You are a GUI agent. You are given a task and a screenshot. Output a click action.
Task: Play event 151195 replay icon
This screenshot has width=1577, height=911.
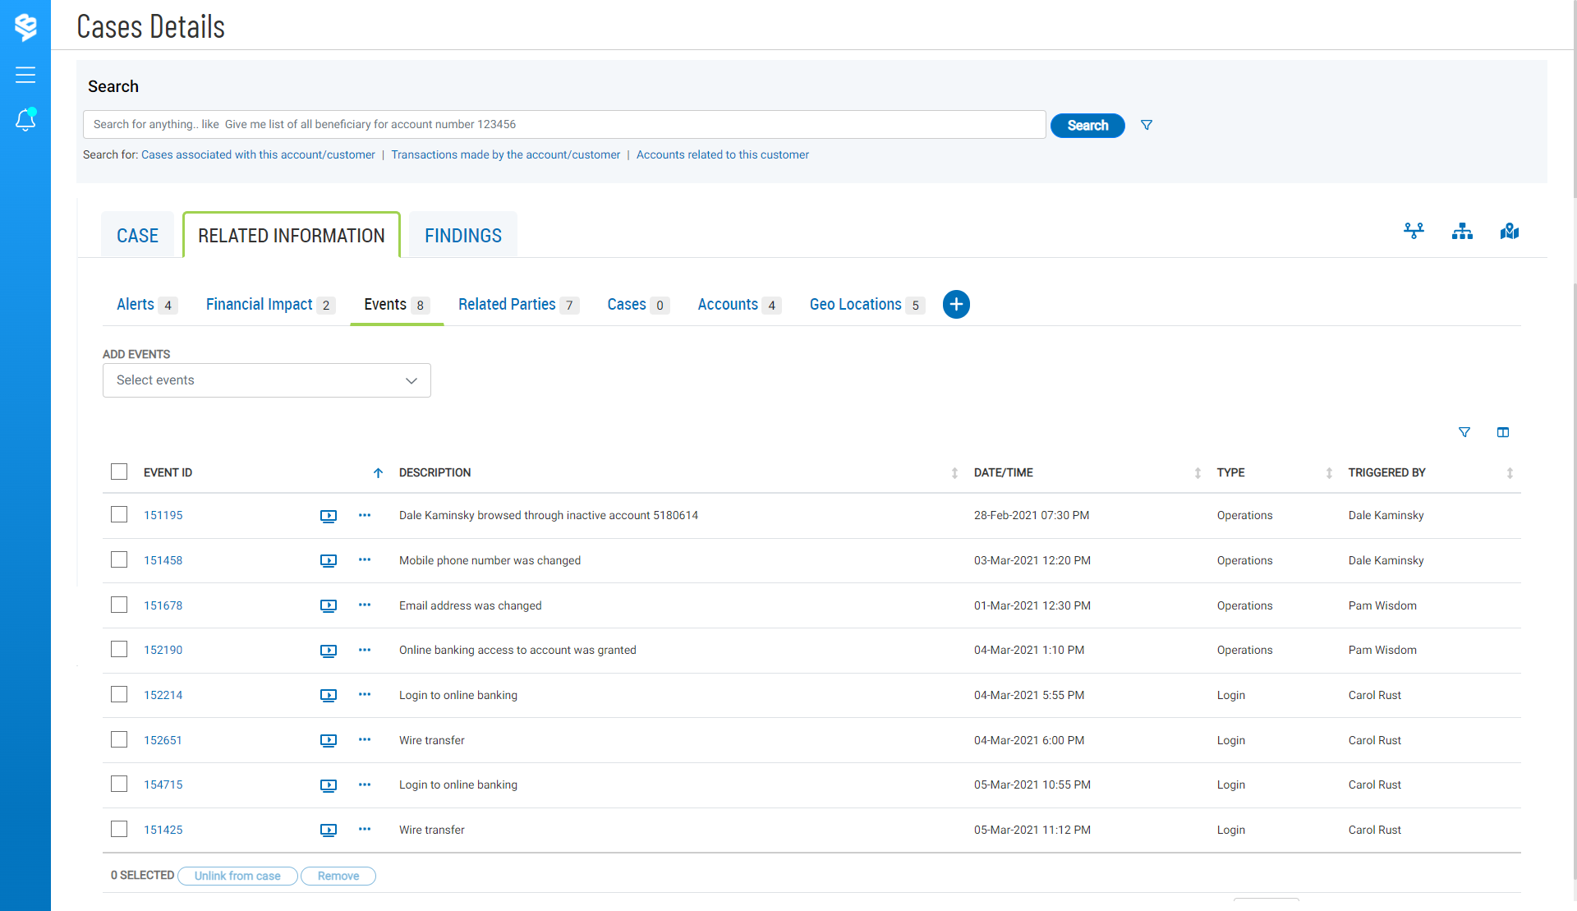(x=329, y=516)
